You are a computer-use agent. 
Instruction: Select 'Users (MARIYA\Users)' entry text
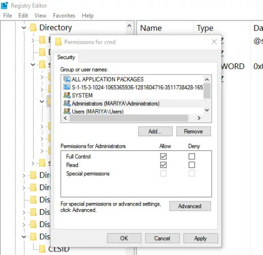(98, 112)
